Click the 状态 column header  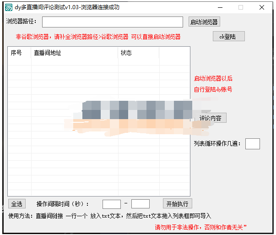(x=138, y=53)
